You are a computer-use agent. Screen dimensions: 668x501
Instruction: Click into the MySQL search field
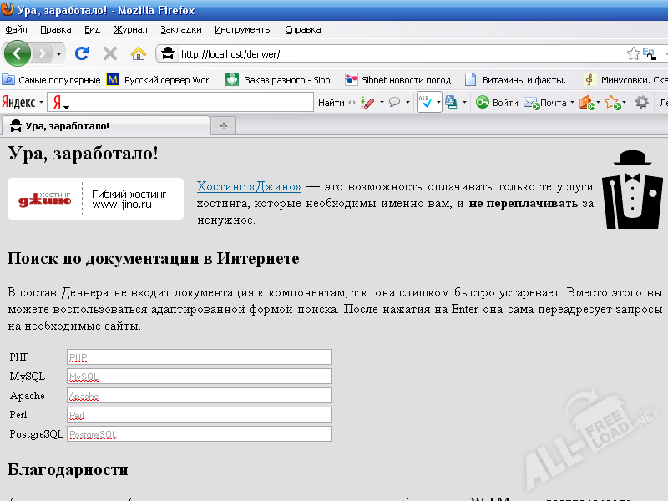coord(199,377)
